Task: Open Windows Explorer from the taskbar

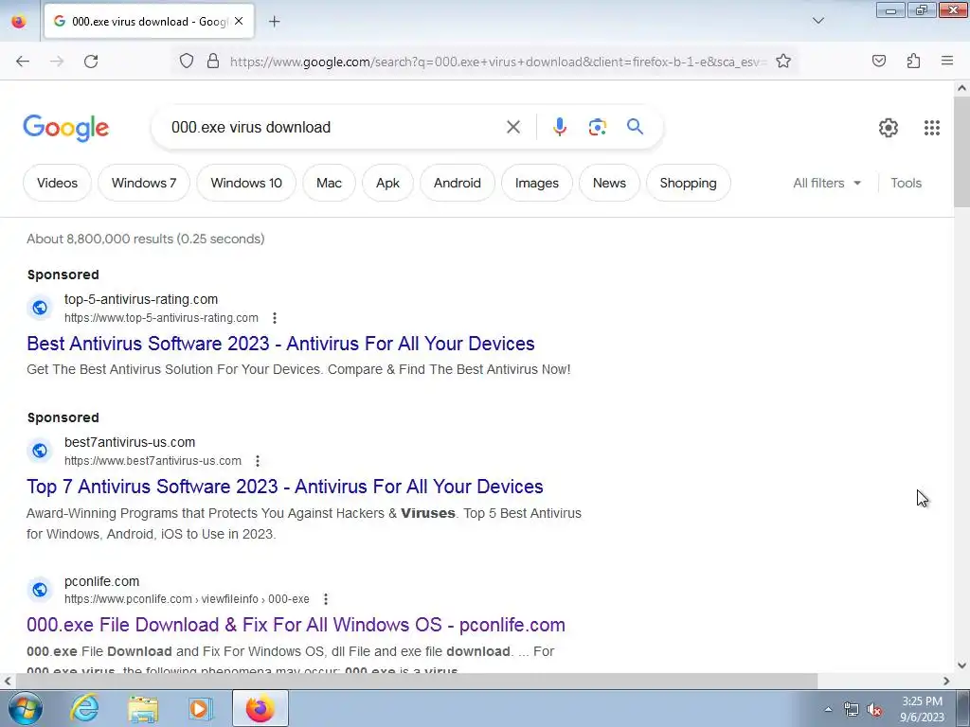Action: pos(143,709)
